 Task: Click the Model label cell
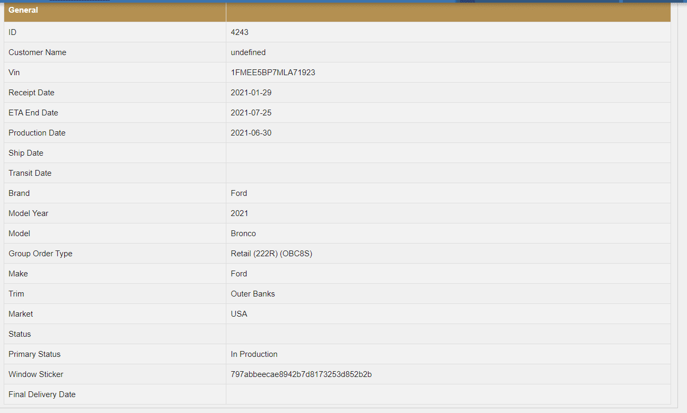coord(115,234)
